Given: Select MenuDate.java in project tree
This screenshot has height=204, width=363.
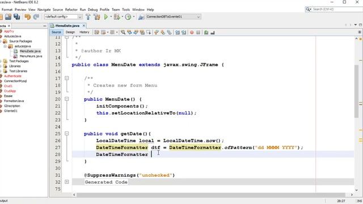Looking at the screenshot, I should coord(30,51).
